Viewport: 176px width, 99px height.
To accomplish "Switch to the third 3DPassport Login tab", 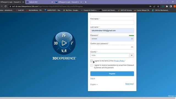I will pos(68,2).
